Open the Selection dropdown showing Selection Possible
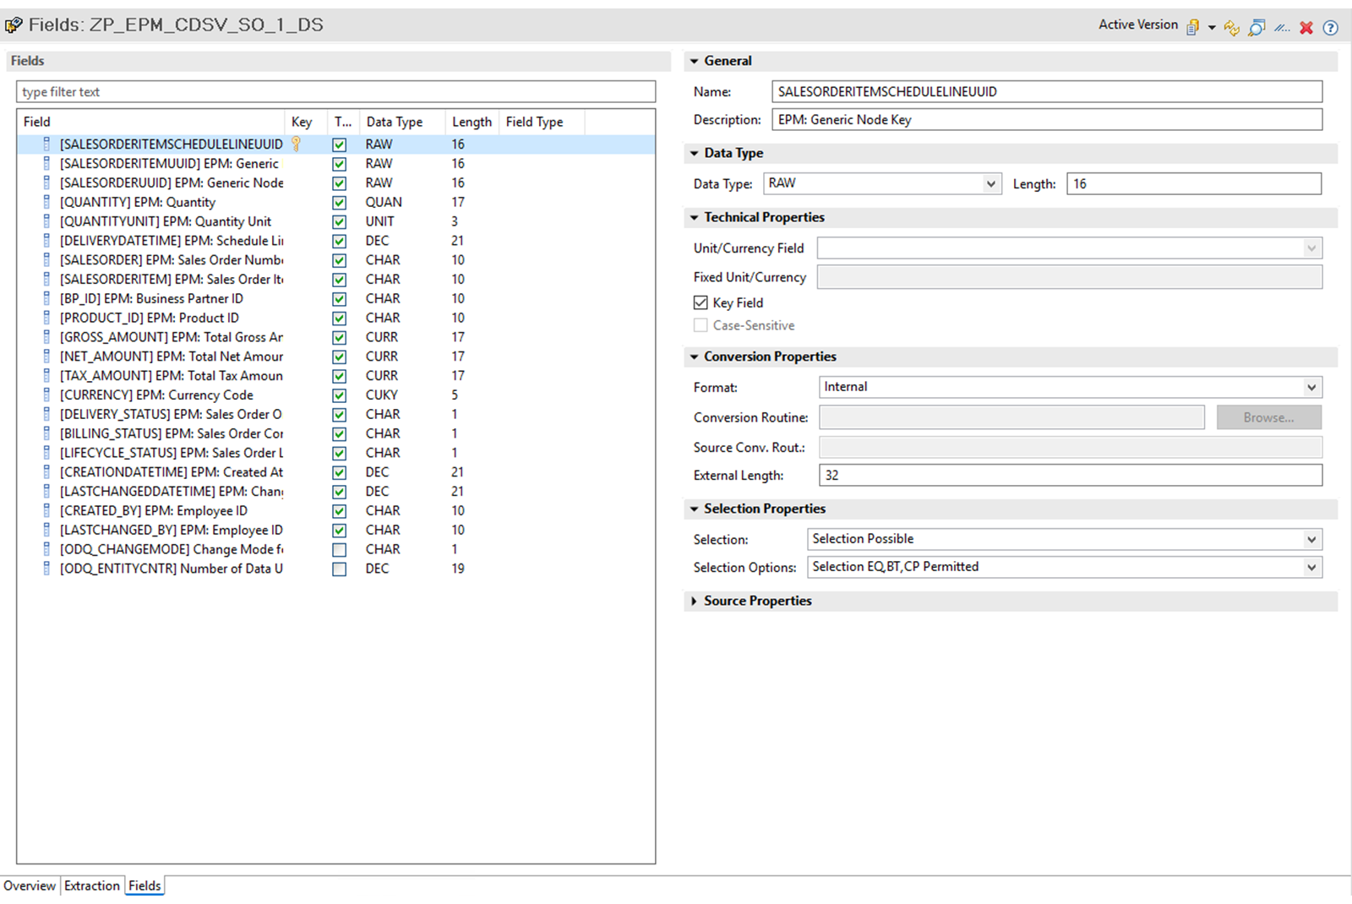Image resolution: width=1352 pixels, height=904 pixels. [x=1311, y=539]
